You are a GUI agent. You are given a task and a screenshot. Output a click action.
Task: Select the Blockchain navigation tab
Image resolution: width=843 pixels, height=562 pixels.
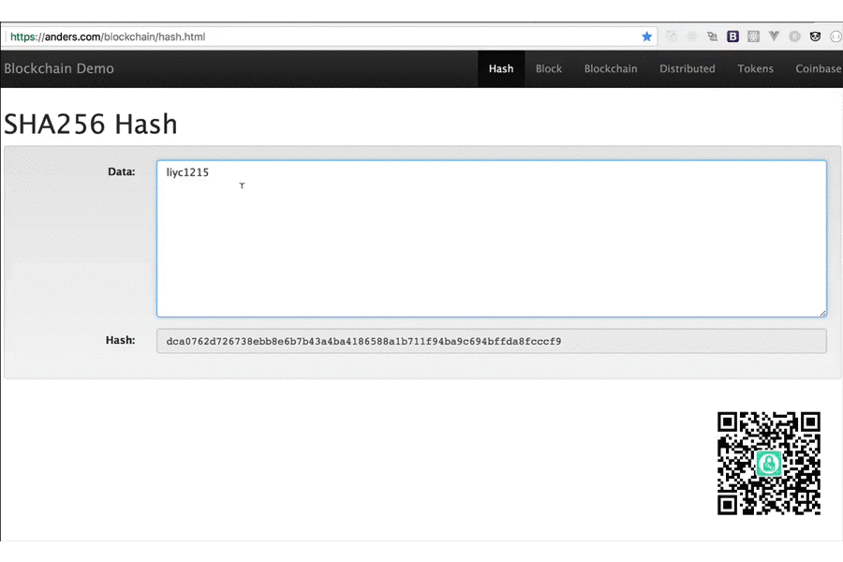[611, 68]
